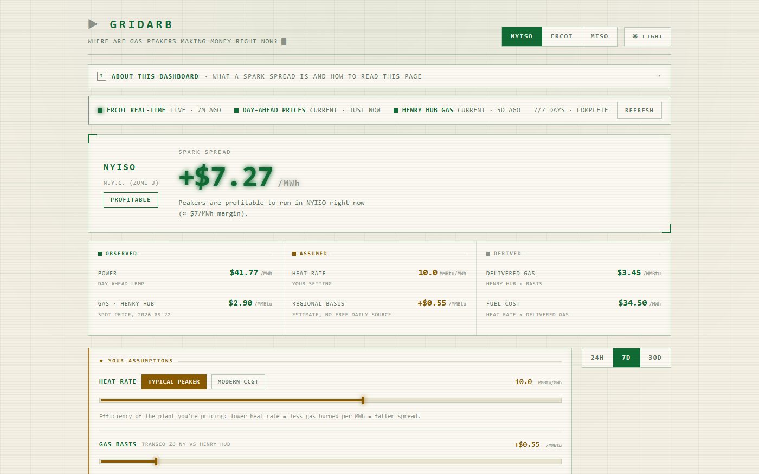
Task: Select the 30D time range
Action: coord(655,358)
